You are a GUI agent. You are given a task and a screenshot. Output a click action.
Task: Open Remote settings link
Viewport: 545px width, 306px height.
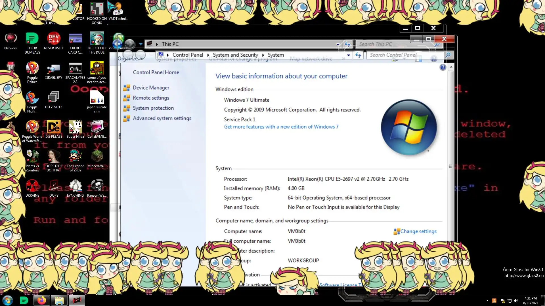[x=151, y=98]
